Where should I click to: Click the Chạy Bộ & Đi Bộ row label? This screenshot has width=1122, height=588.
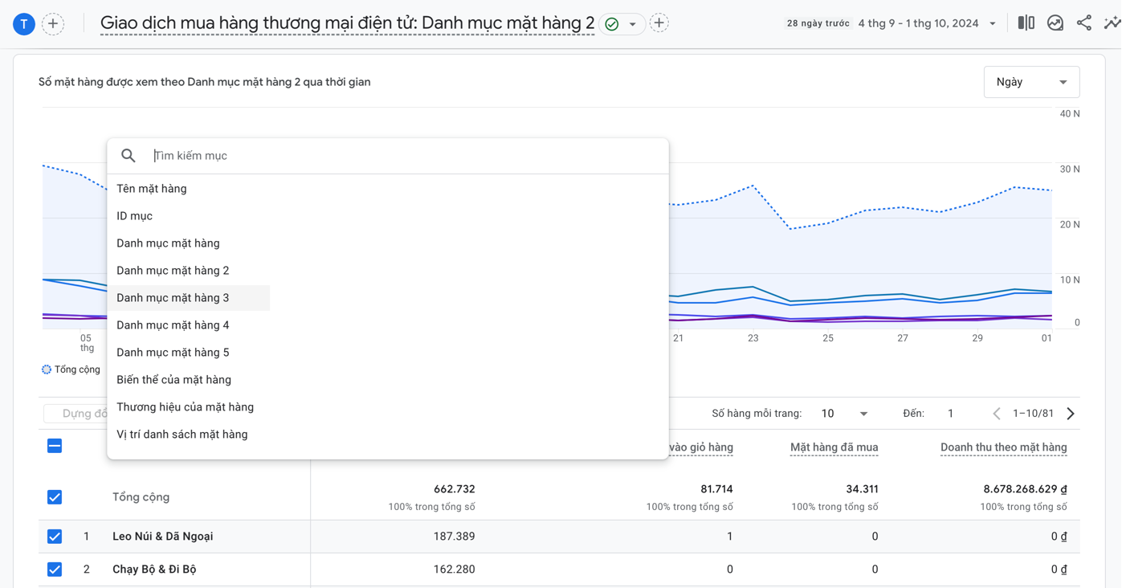[154, 570]
